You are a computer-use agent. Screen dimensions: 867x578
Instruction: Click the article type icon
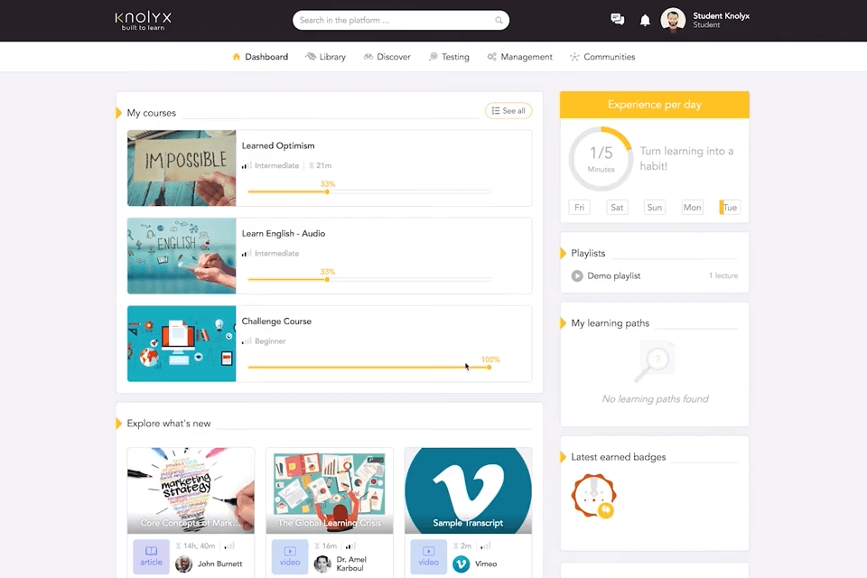151,556
